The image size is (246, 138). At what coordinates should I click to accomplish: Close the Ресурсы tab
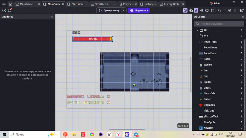point(136,4)
